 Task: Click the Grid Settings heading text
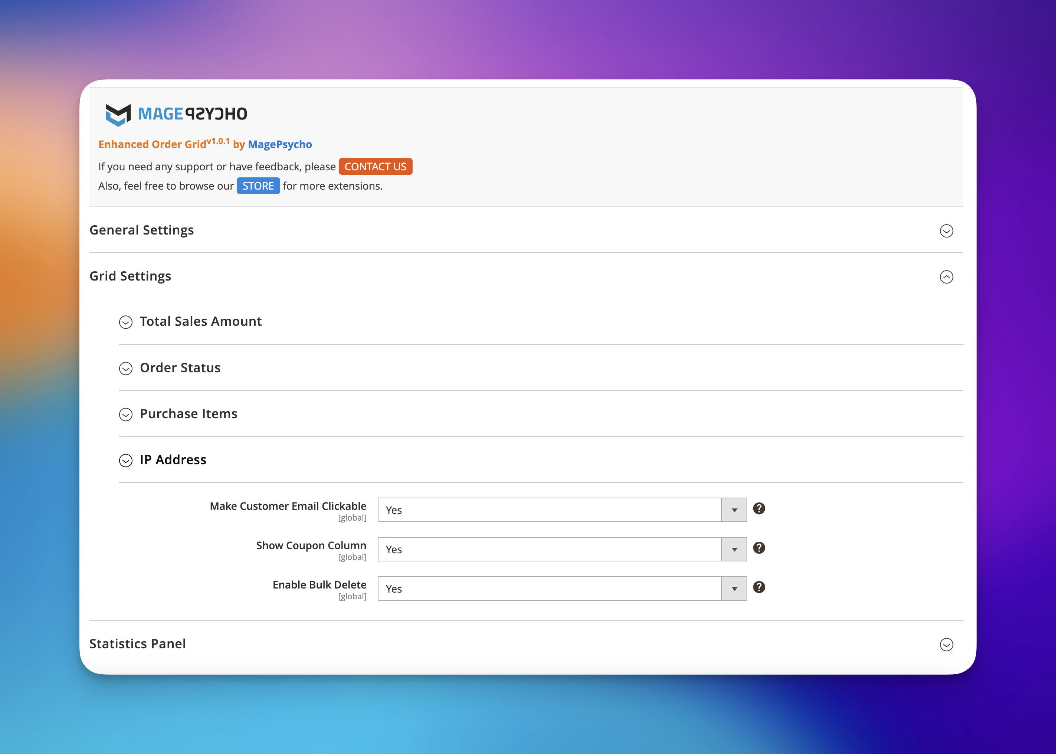click(131, 276)
